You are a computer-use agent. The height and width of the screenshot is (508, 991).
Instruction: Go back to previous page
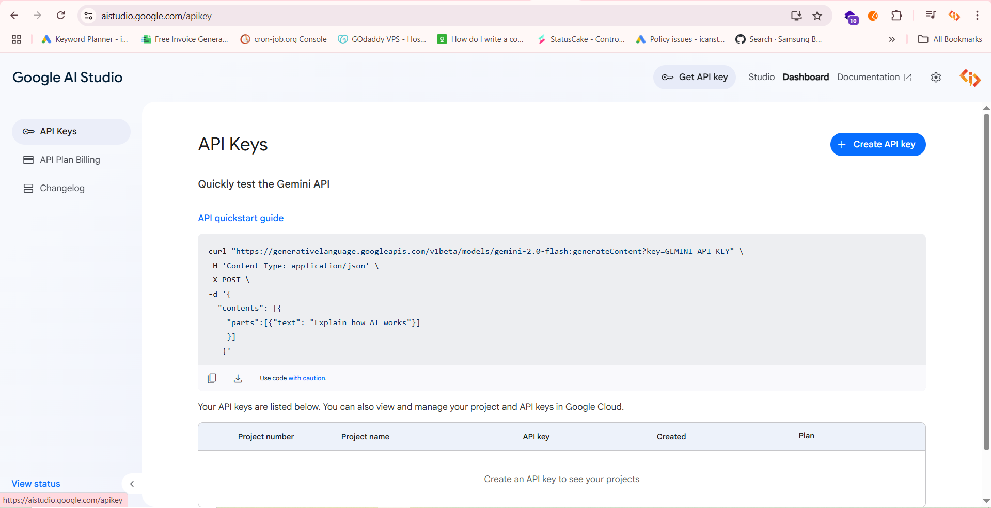(14, 16)
